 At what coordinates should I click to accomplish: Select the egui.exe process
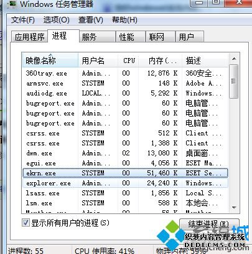point(125,163)
